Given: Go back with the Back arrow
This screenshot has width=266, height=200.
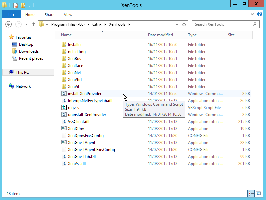Looking at the screenshot, I should 8,24.
